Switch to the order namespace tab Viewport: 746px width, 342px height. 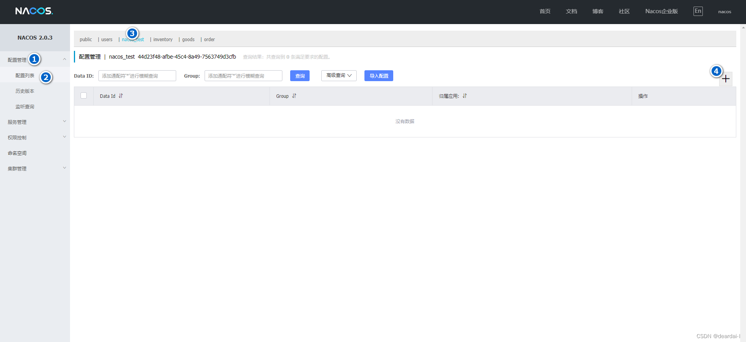[209, 40]
